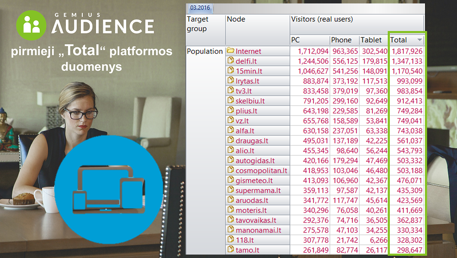Screen dimensions: 457x258
Task: Click the tavovaikas.lt Tablet value 36,505
Action: [377, 221]
